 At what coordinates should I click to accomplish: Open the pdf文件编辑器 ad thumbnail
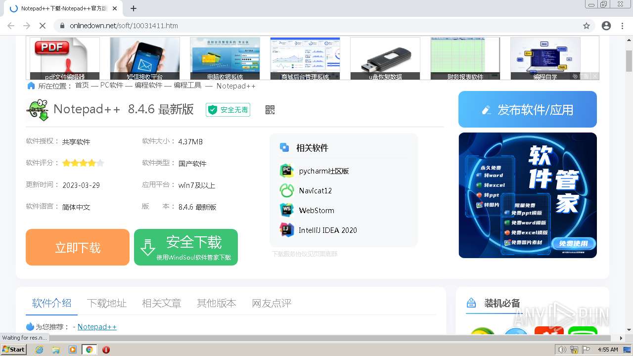pos(65,58)
